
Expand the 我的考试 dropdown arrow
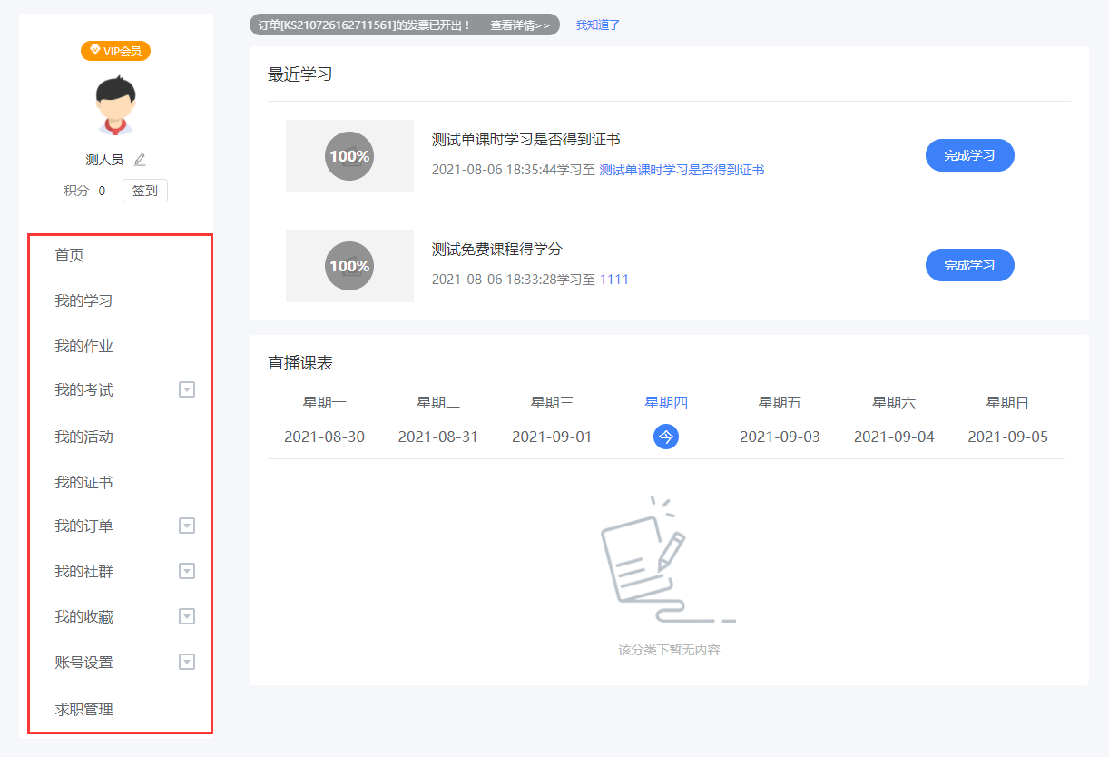point(187,390)
